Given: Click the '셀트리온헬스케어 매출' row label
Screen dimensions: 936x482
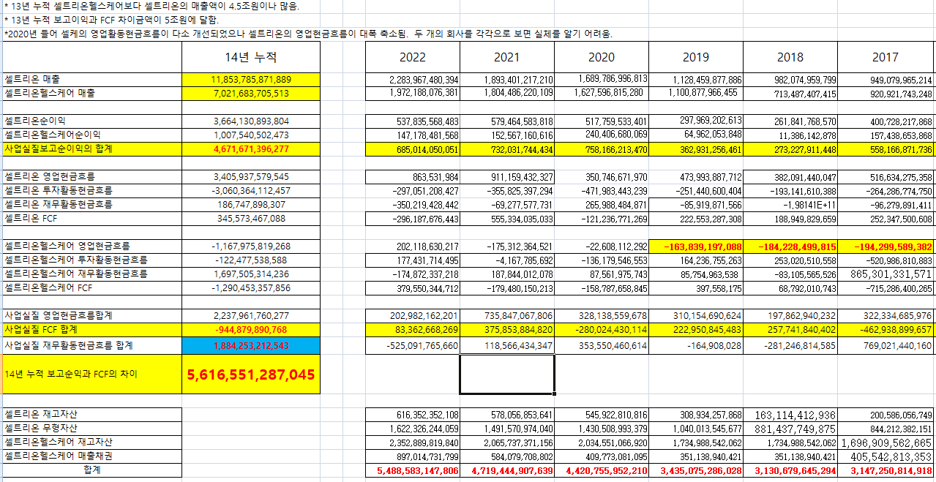Looking at the screenshot, I should [x=92, y=93].
